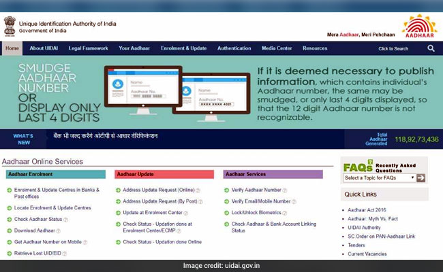
Task: Click the Total Aadhaar Generated count 118,92,73,436
Action: (x=416, y=139)
